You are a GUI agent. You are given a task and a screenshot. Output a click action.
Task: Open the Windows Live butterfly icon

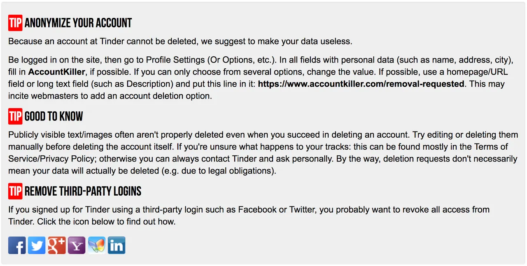pyautogui.click(x=97, y=245)
